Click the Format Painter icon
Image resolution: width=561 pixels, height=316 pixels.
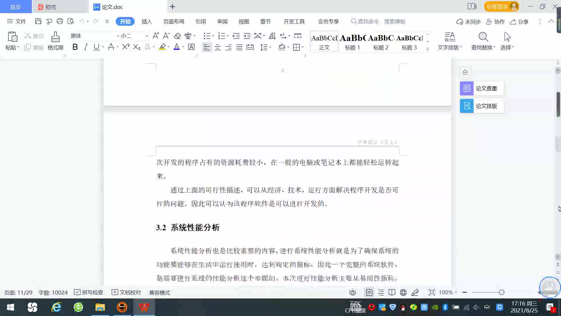55,37
